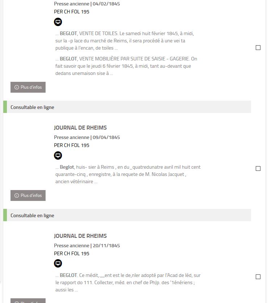Click the excerpt beginning BEGLOT. Ce médit
The image size is (280, 303).
click(127, 282)
